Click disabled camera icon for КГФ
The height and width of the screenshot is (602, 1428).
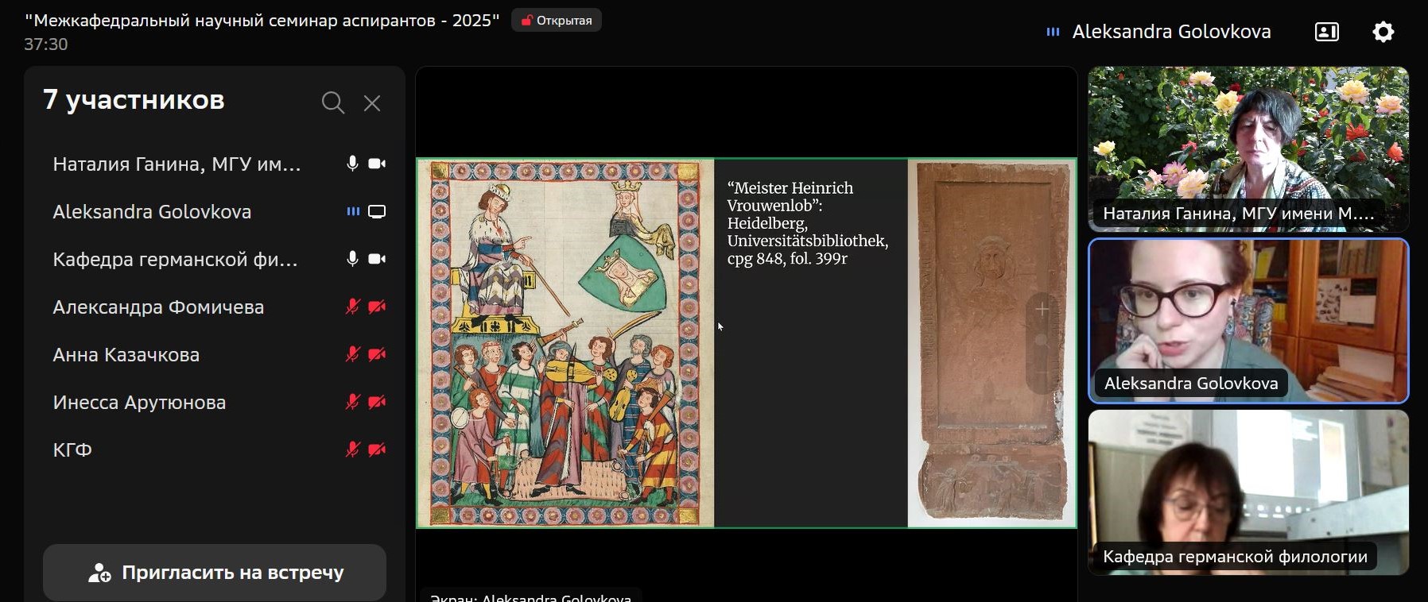[x=377, y=450]
